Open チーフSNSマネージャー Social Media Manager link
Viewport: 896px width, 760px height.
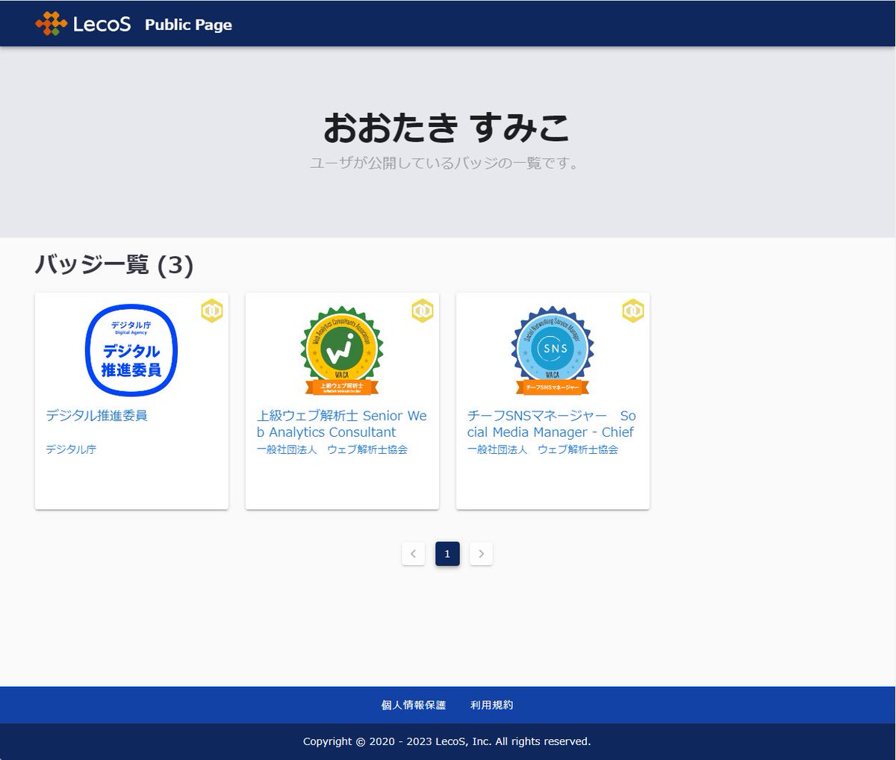click(x=552, y=424)
